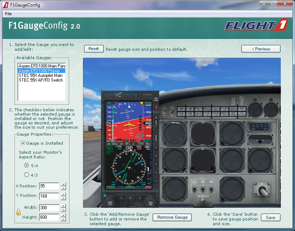Image resolution: width=295 pixels, height=231 pixels.
Task: Decrease Y Position with down arrow
Action: coord(63,198)
